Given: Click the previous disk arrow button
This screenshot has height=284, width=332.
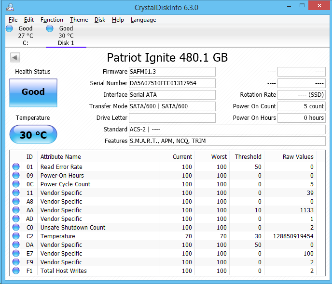Looking at the screenshot, I should (x=15, y=58).
